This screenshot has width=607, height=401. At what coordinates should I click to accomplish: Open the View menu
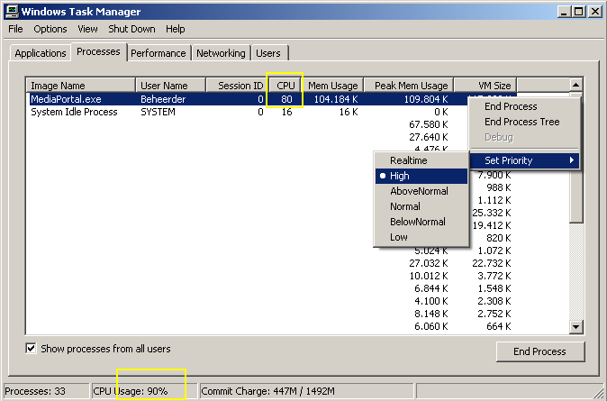[87, 29]
